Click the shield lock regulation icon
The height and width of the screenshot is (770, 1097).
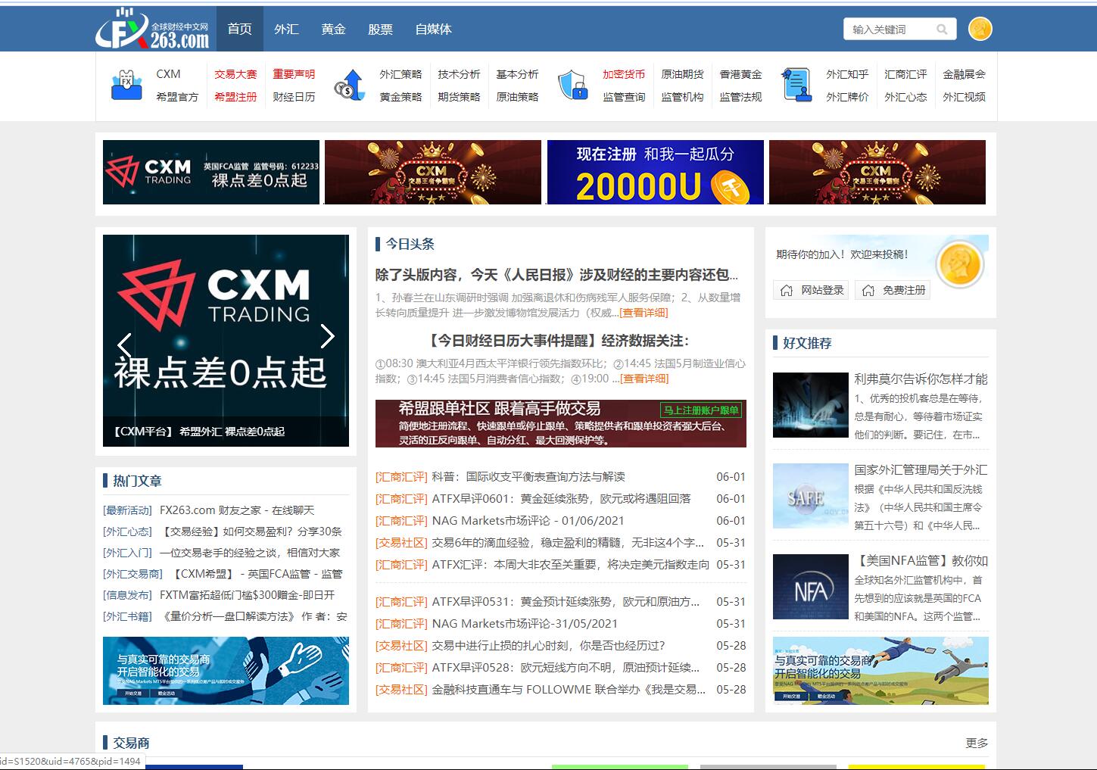point(572,85)
